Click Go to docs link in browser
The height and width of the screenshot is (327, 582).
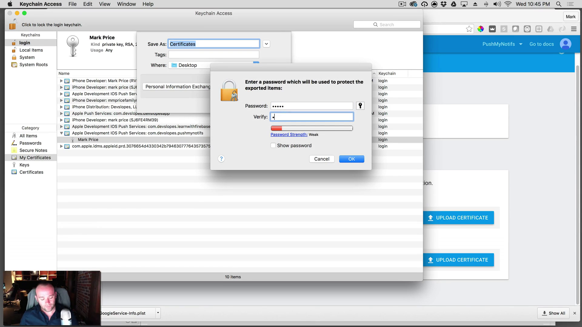coord(541,44)
